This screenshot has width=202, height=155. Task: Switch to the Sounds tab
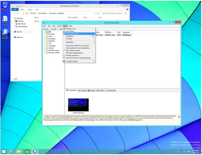click(x=82, y=90)
